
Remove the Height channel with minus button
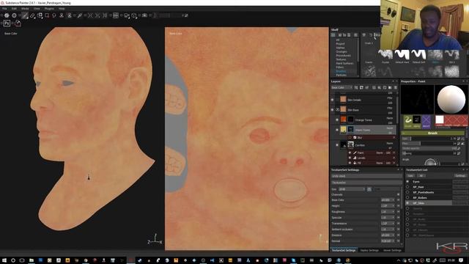pyautogui.click(x=398, y=206)
